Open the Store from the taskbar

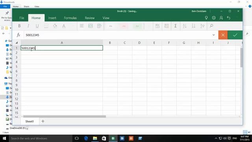pyautogui.click(x=104, y=138)
